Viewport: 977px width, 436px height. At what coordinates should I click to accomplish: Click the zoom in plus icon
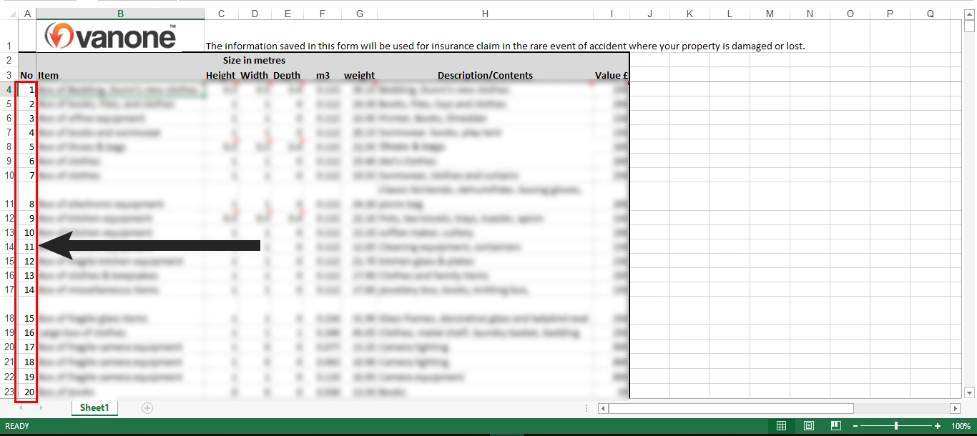point(938,426)
